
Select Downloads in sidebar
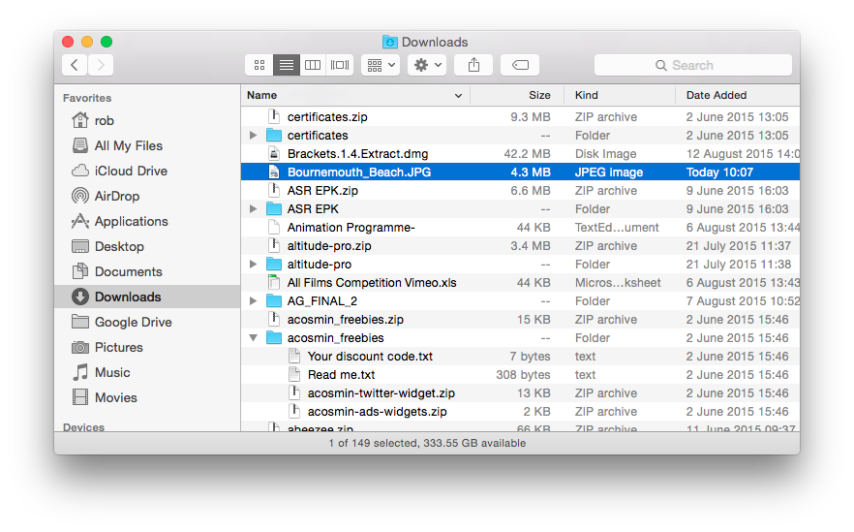[x=147, y=297]
